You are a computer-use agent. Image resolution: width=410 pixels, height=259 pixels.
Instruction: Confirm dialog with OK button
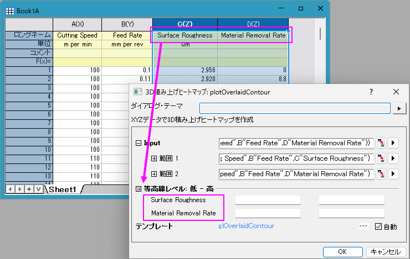coord(342,252)
